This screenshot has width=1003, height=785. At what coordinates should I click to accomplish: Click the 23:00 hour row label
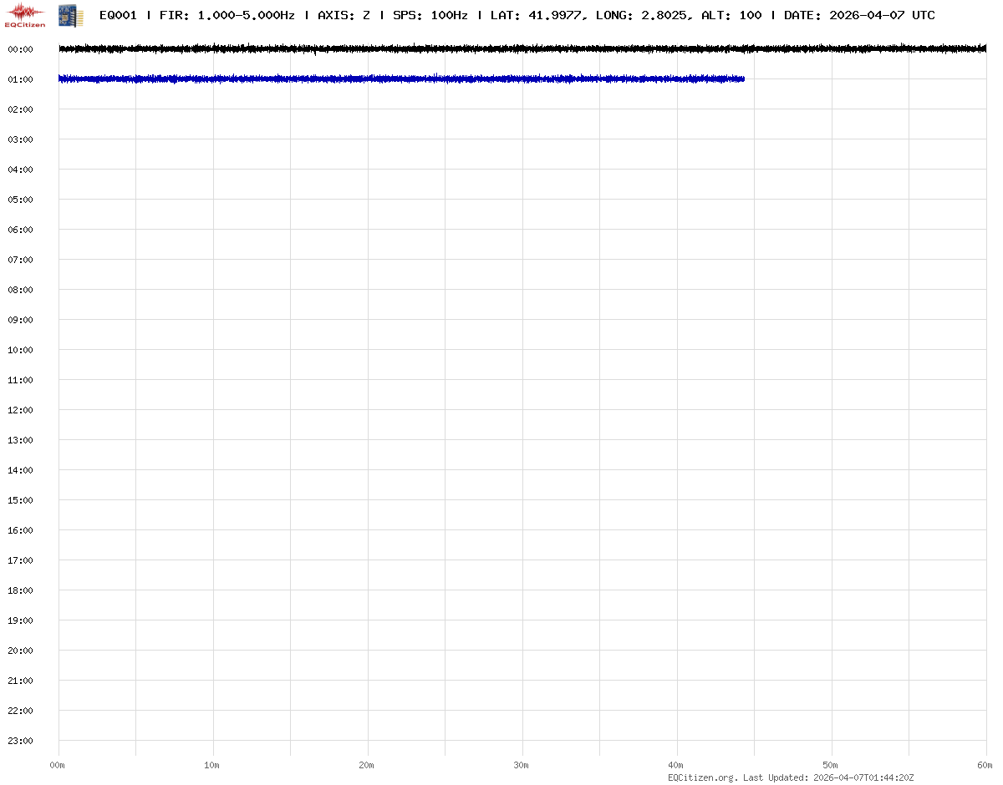(20, 741)
